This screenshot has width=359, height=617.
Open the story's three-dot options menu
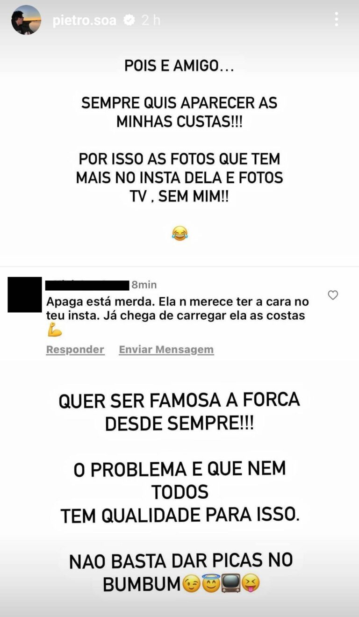pos(336,19)
